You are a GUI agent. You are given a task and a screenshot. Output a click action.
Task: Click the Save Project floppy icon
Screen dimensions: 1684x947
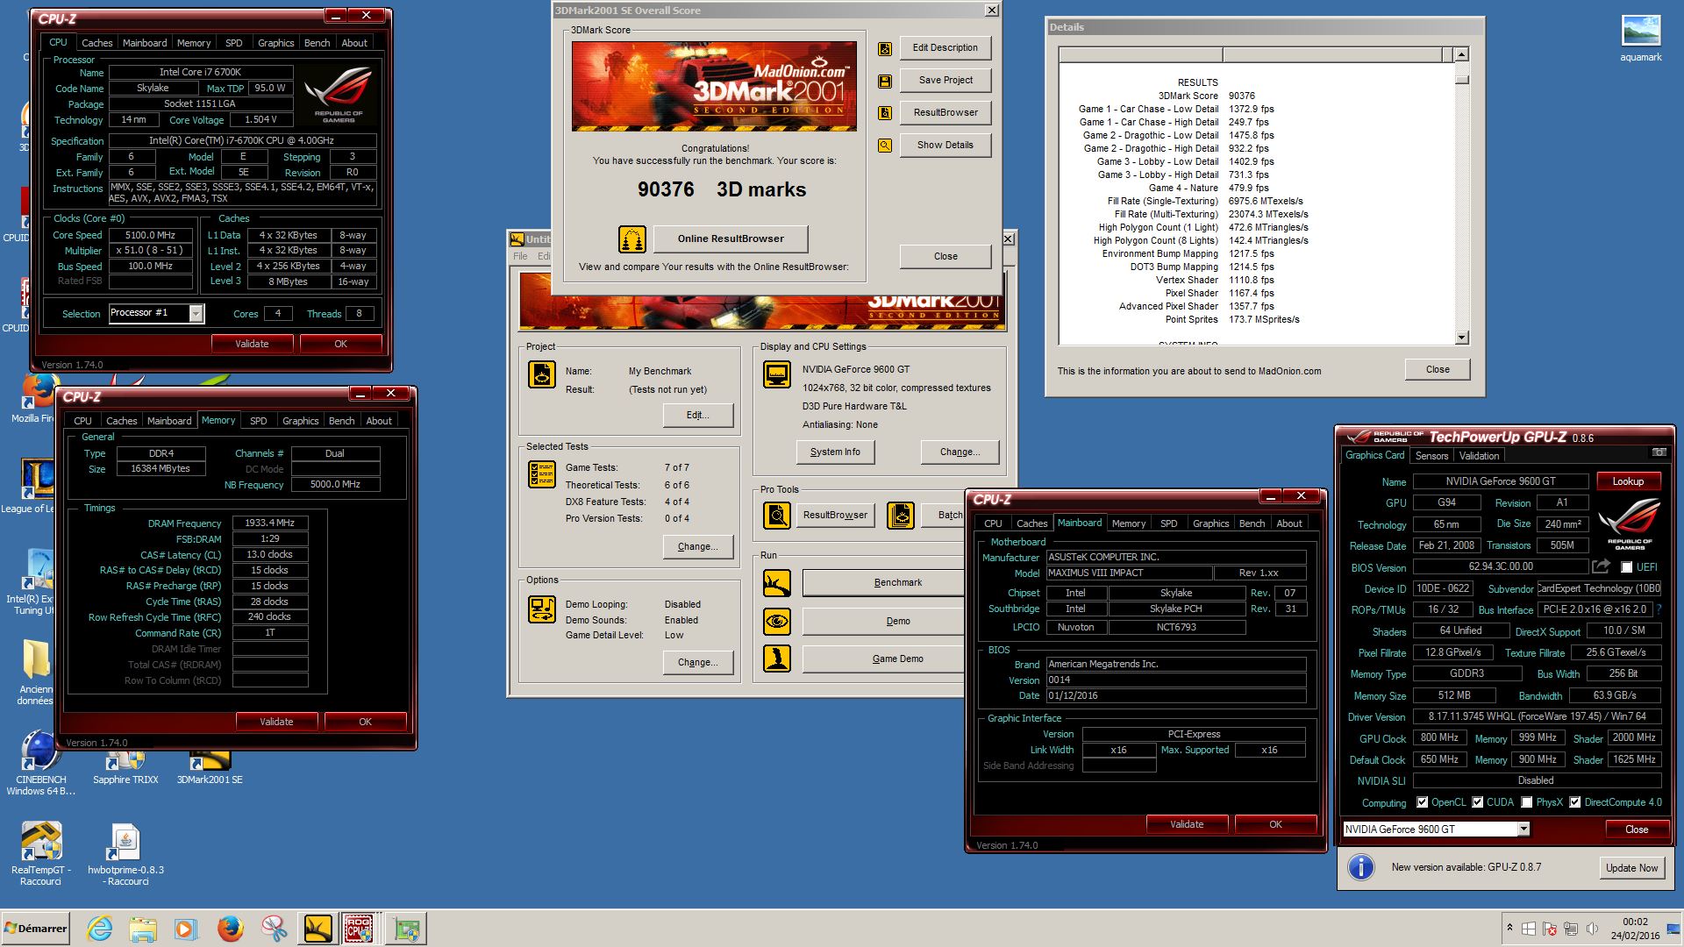[x=885, y=81]
